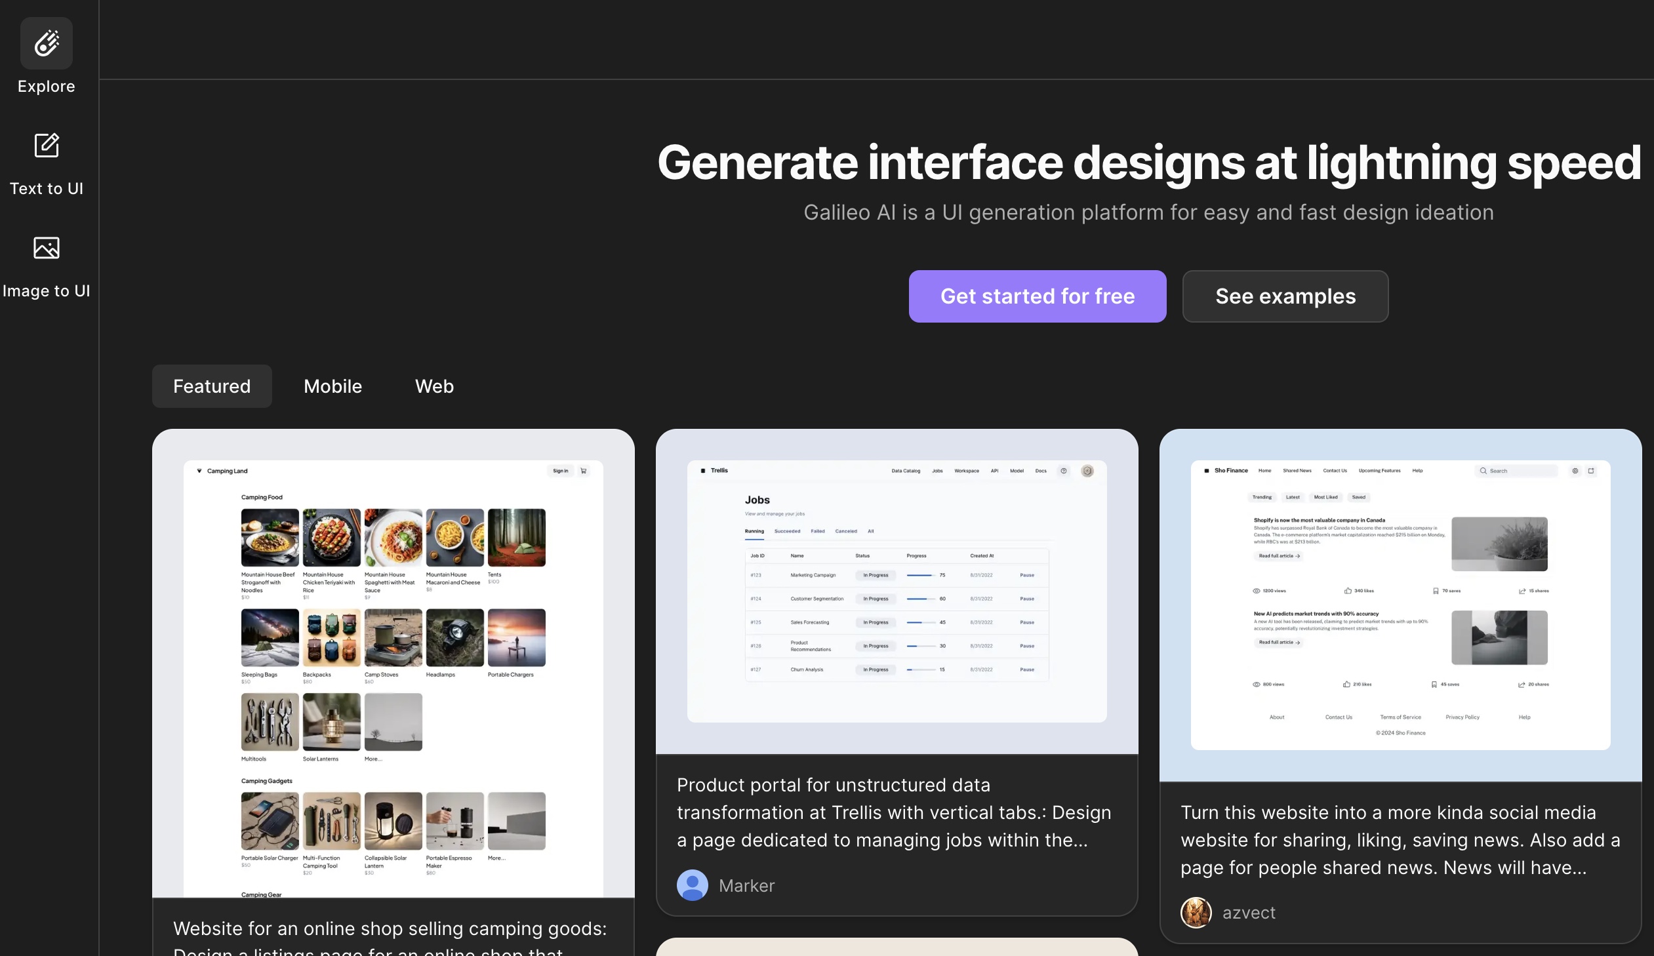
Task: Select the Featured tab
Action: pos(211,386)
